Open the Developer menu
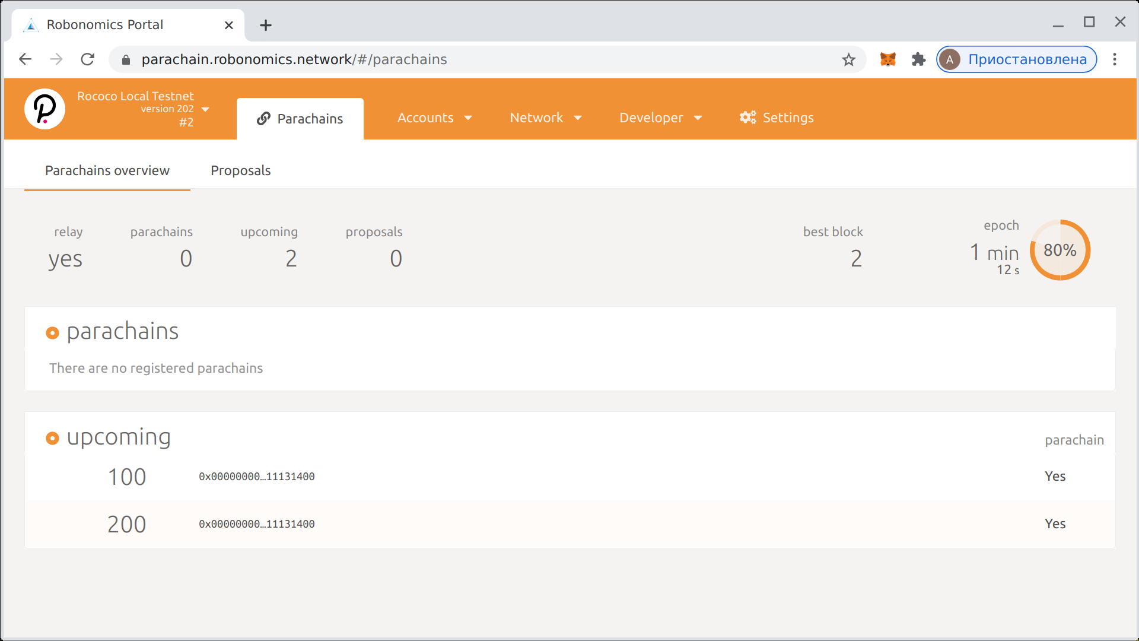The width and height of the screenshot is (1139, 641). (661, 118)
